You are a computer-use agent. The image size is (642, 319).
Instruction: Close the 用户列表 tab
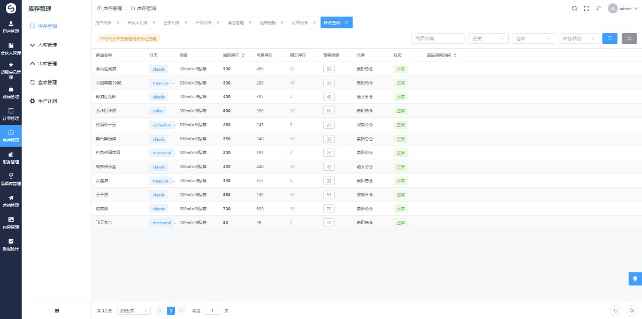(118, 22)
